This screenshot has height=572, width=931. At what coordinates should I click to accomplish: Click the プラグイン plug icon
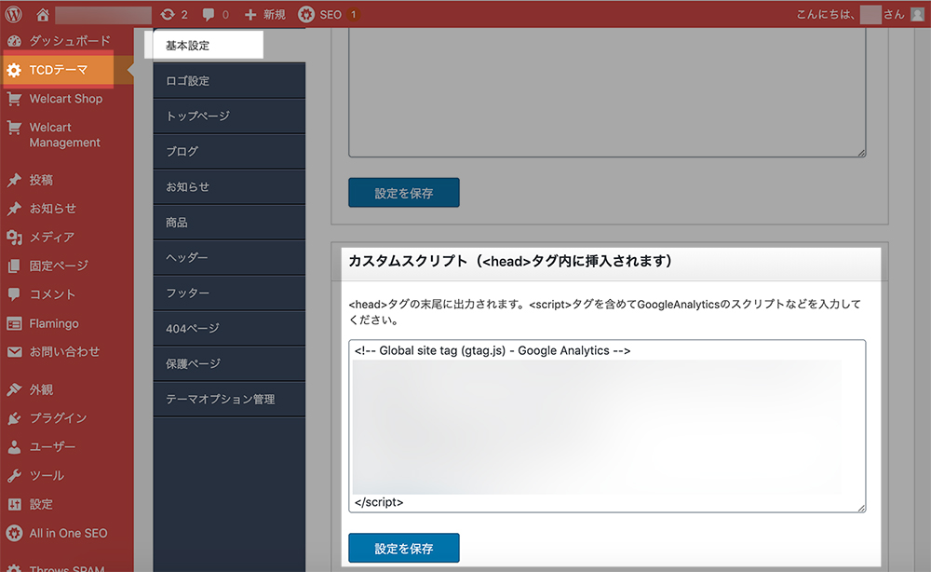click(x=14, y=418)
